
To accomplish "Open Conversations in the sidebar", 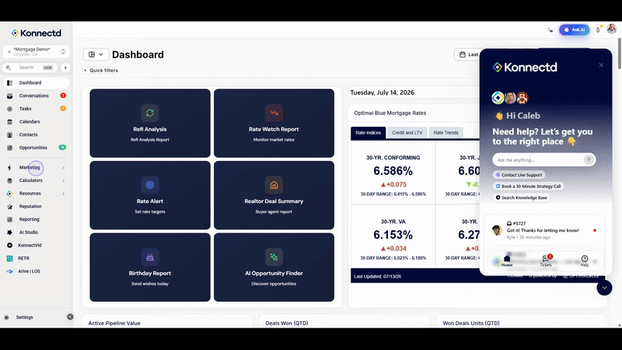I will [x=36, y=96].
